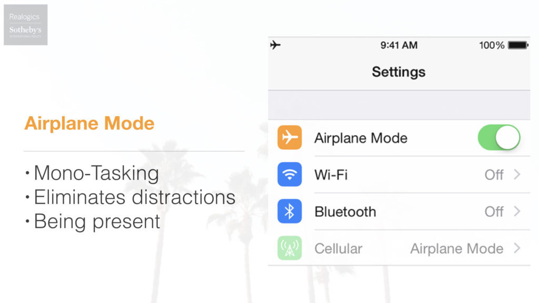Click the Realogics Sotheby's logo

[x=26, y=25]
